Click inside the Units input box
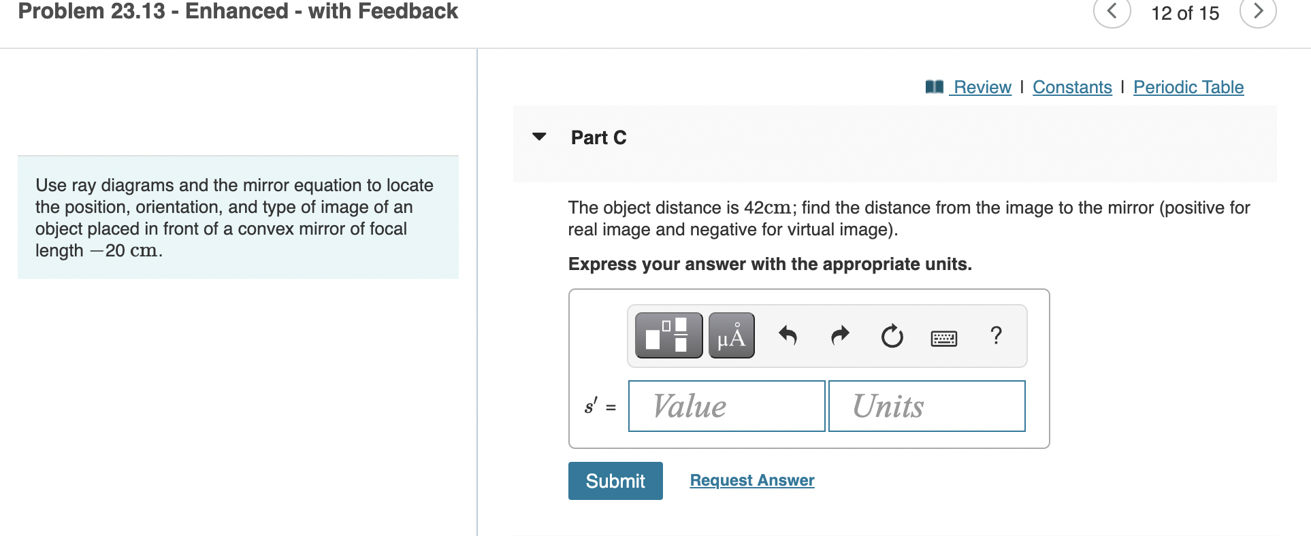The height and width of the screenshot is (536, 1311). point(926,405)
